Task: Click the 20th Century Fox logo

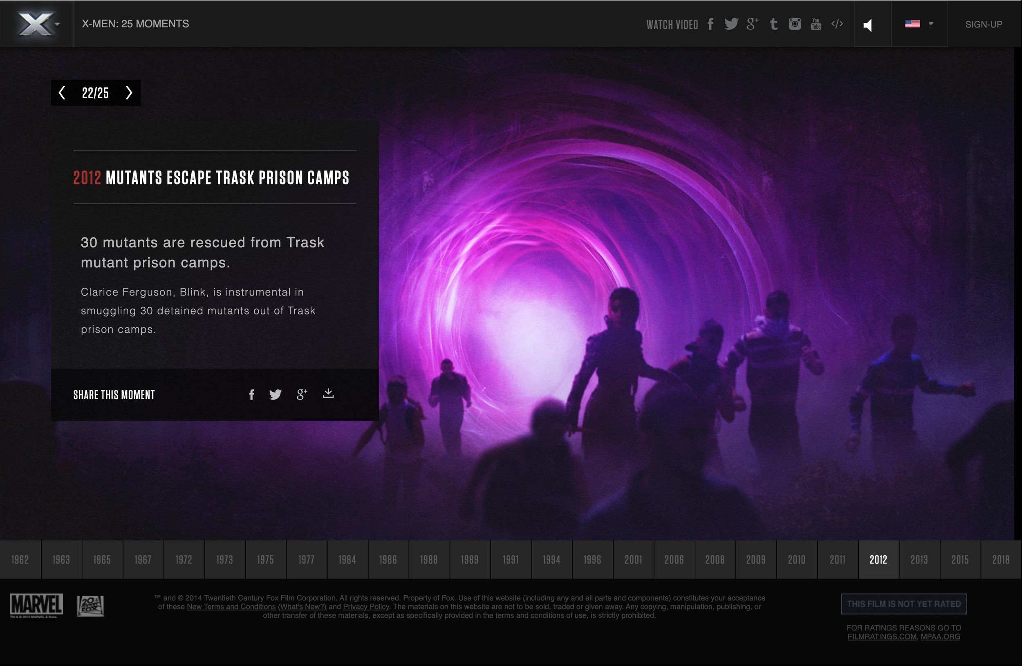Action: [x=90, y=606]
